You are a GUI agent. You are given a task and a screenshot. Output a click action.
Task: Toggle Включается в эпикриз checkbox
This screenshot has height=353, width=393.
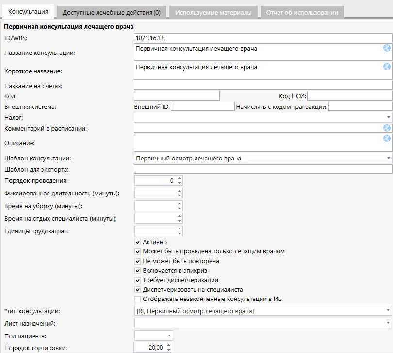(x=138, y=270)
